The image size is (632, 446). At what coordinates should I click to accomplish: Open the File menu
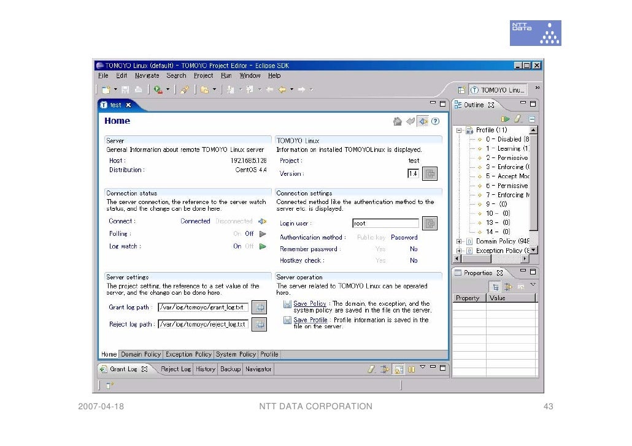pos(103,76)
